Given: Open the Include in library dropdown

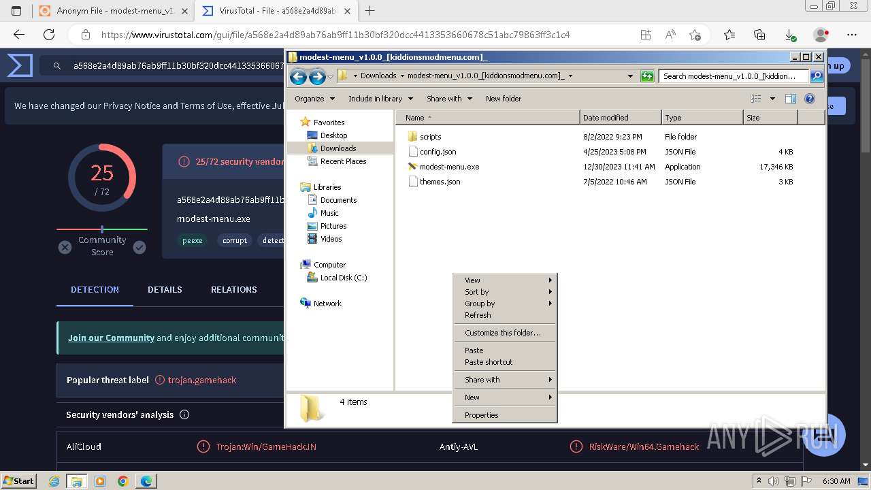Looking at the screenshot, I should click(380, 99).
